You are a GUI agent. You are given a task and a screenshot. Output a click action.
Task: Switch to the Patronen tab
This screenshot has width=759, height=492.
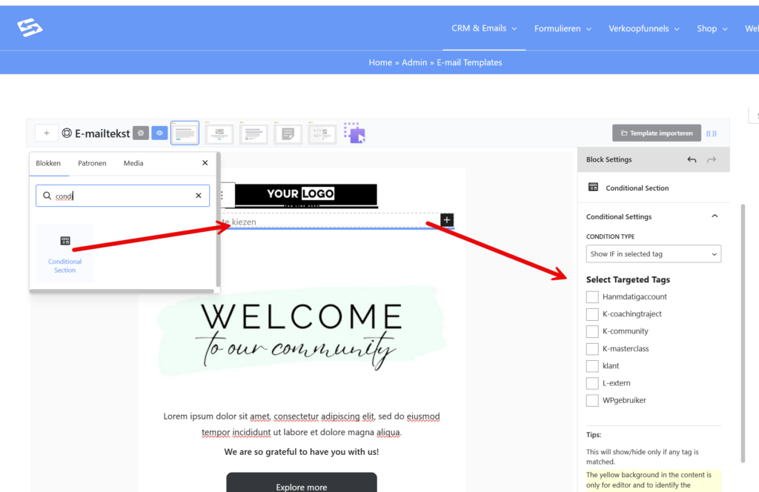(92, 163)
